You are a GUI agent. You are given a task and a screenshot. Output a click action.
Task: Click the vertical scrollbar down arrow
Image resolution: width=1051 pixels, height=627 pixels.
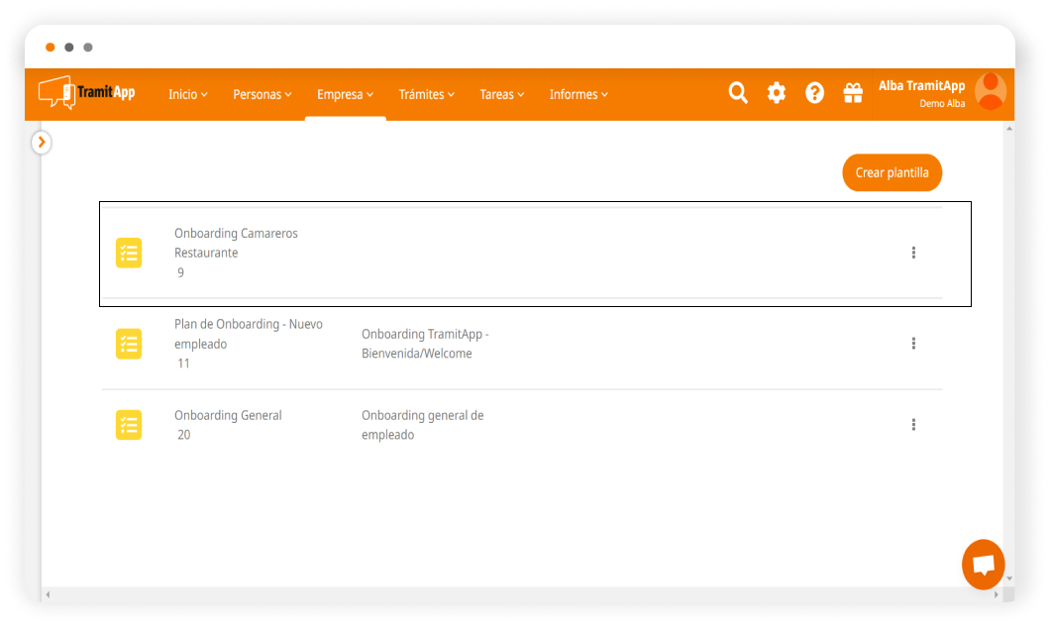(x=1008, y=578)
